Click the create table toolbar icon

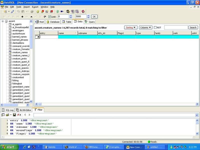(x=47, y=11)
